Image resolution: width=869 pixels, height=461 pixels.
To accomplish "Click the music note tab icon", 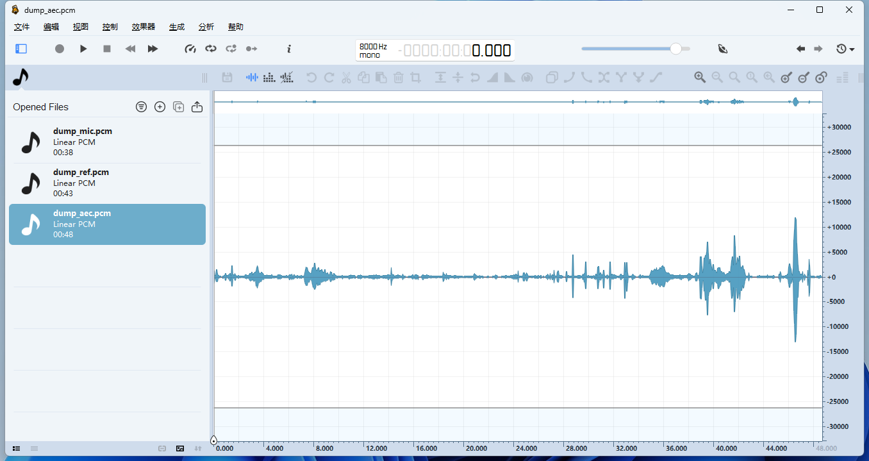I will 21,78.
